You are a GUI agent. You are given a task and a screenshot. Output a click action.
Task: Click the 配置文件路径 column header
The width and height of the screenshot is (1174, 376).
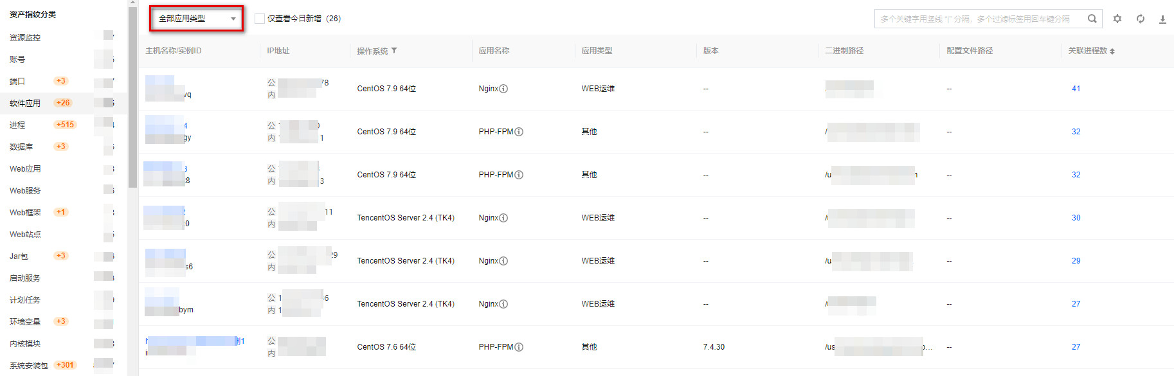970,51
